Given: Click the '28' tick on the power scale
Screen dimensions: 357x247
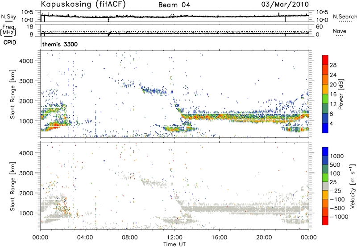Looking at the screenshot, I should click(333, 65).
